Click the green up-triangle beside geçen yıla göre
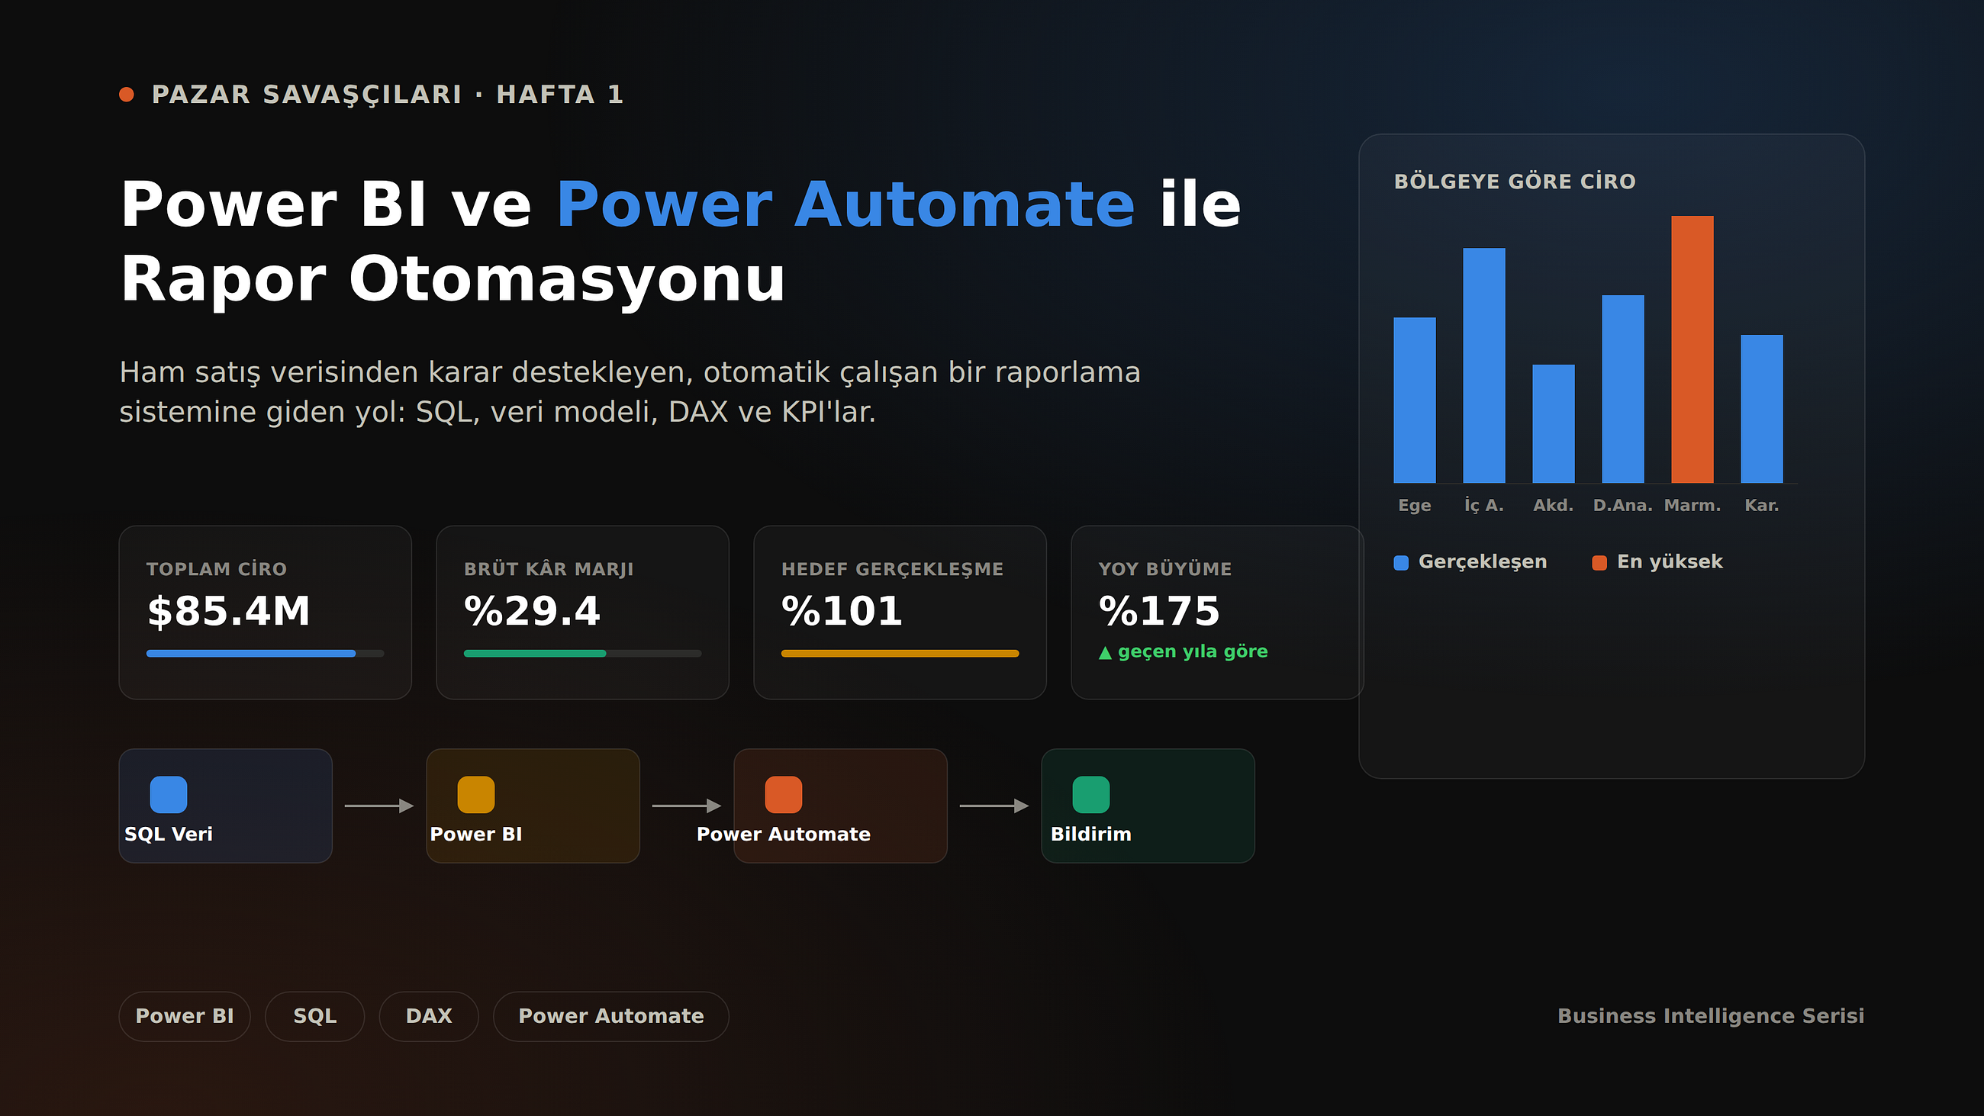 (1105, 652)
